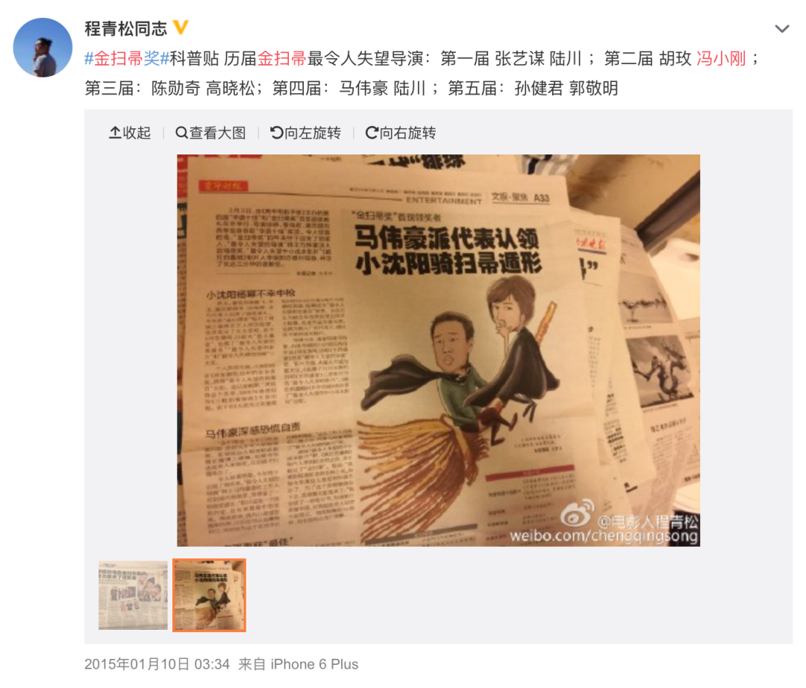Click the orange V verified badge

point(181,27)
